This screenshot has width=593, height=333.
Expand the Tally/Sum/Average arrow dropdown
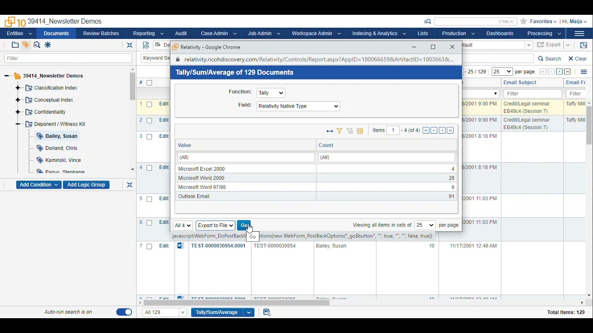(x=249, y=313)
